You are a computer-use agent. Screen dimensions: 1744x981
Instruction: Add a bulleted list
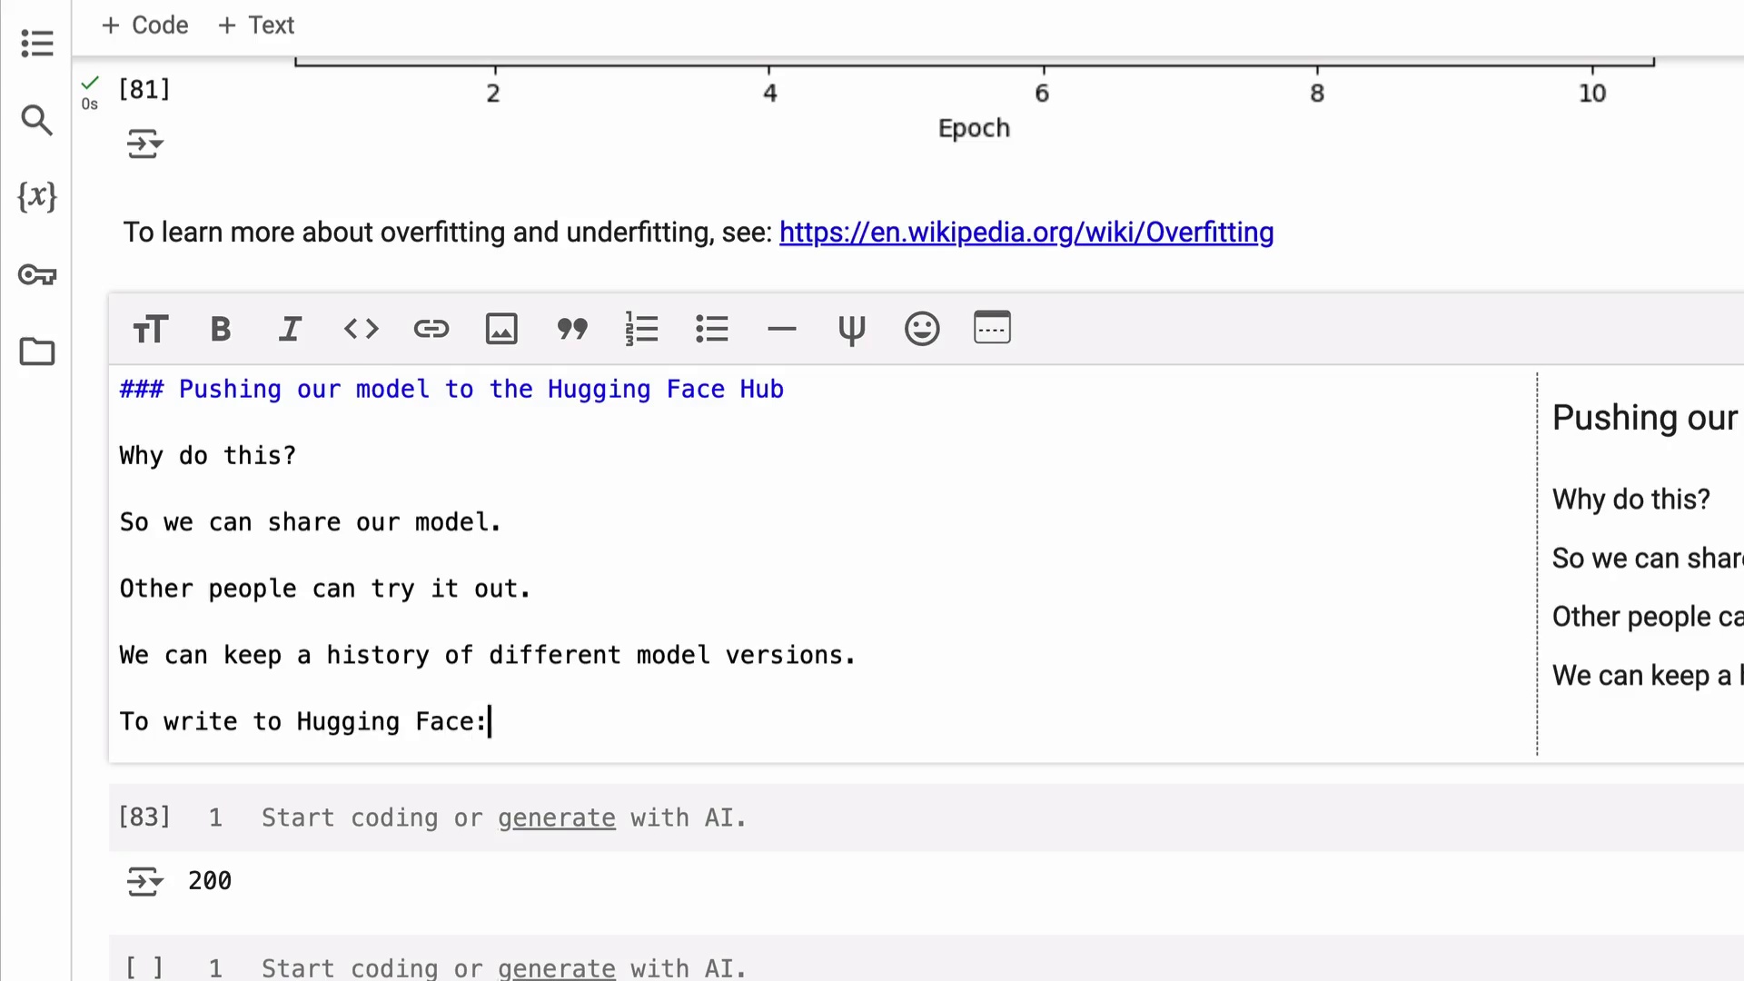point(712,329)
